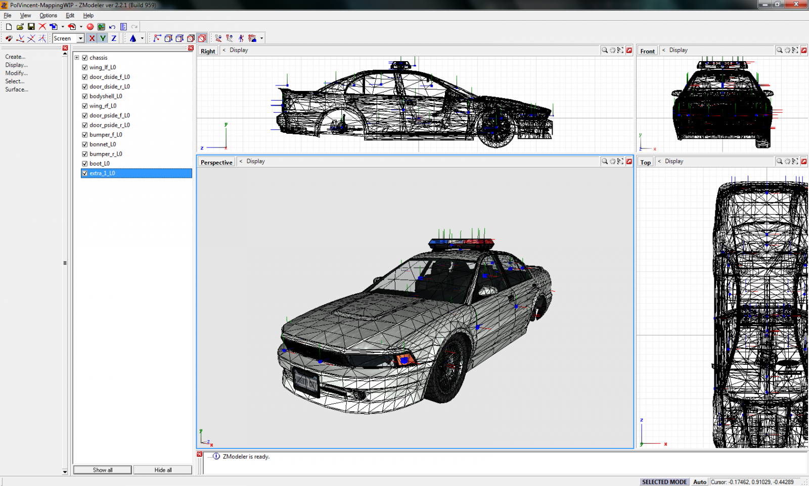Click the pan hand in Front viewport
The height and width of the screenshot is (486, 809).
787,51
